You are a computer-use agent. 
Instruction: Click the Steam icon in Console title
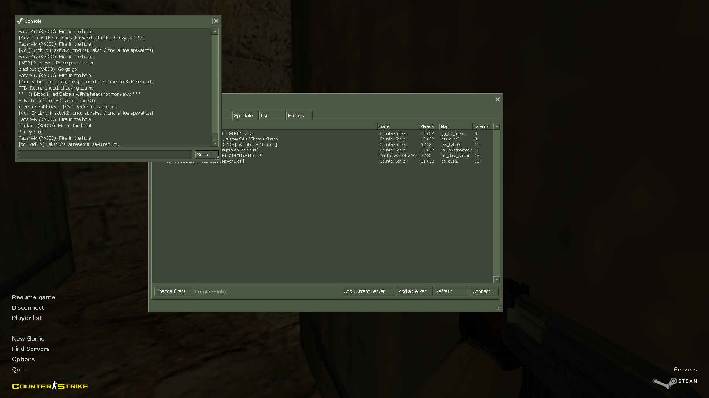click(20, 21)
